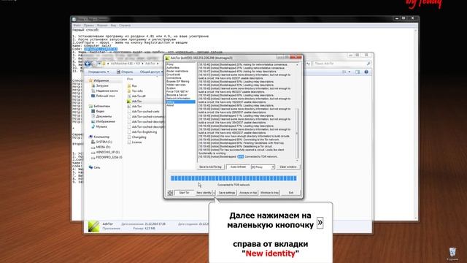
Task: Select the Authorities page in AdvTor
Action: click(173, 68)
